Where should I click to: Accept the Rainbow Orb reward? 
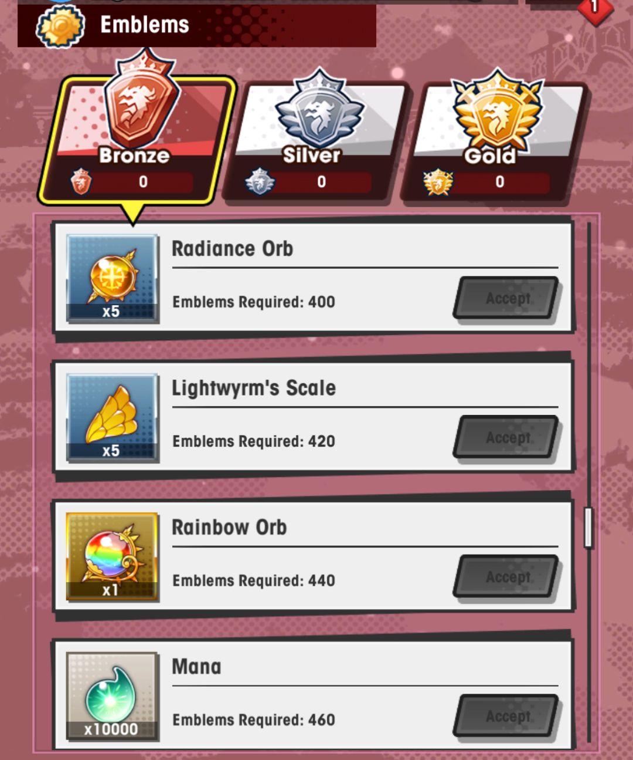[x=506, y=576]
